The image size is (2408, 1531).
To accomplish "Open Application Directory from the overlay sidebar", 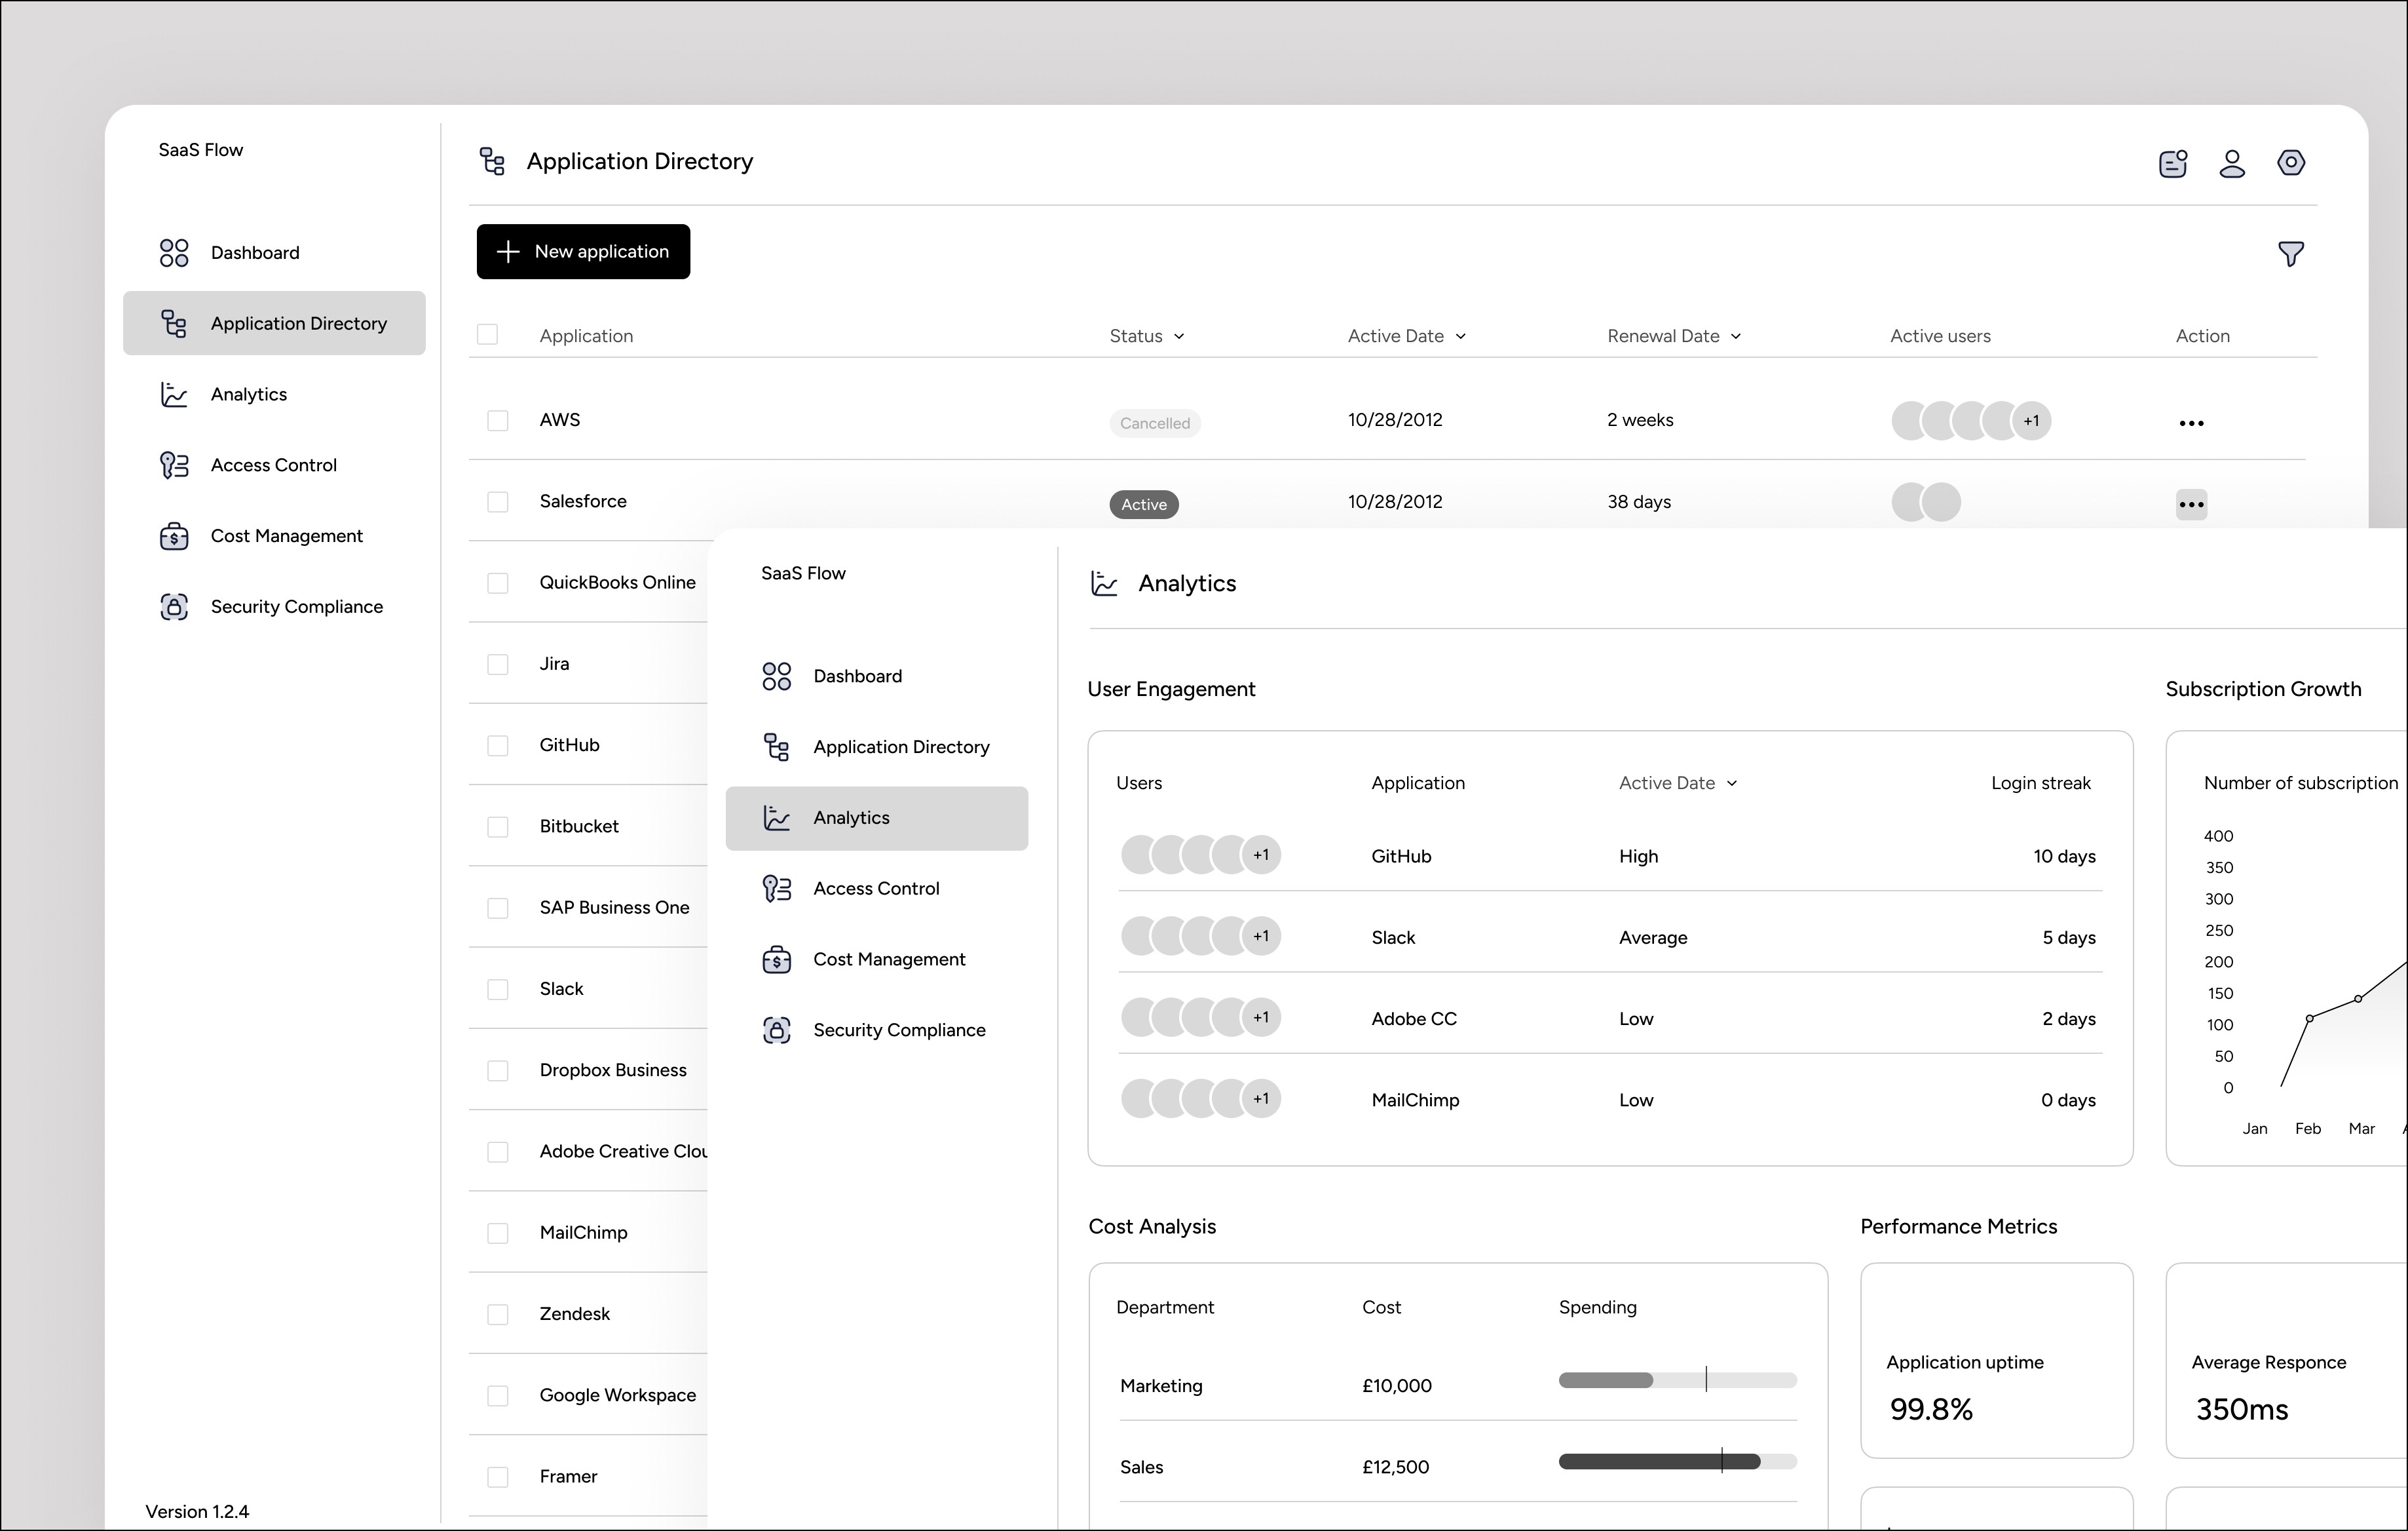I will pos(901,746).
